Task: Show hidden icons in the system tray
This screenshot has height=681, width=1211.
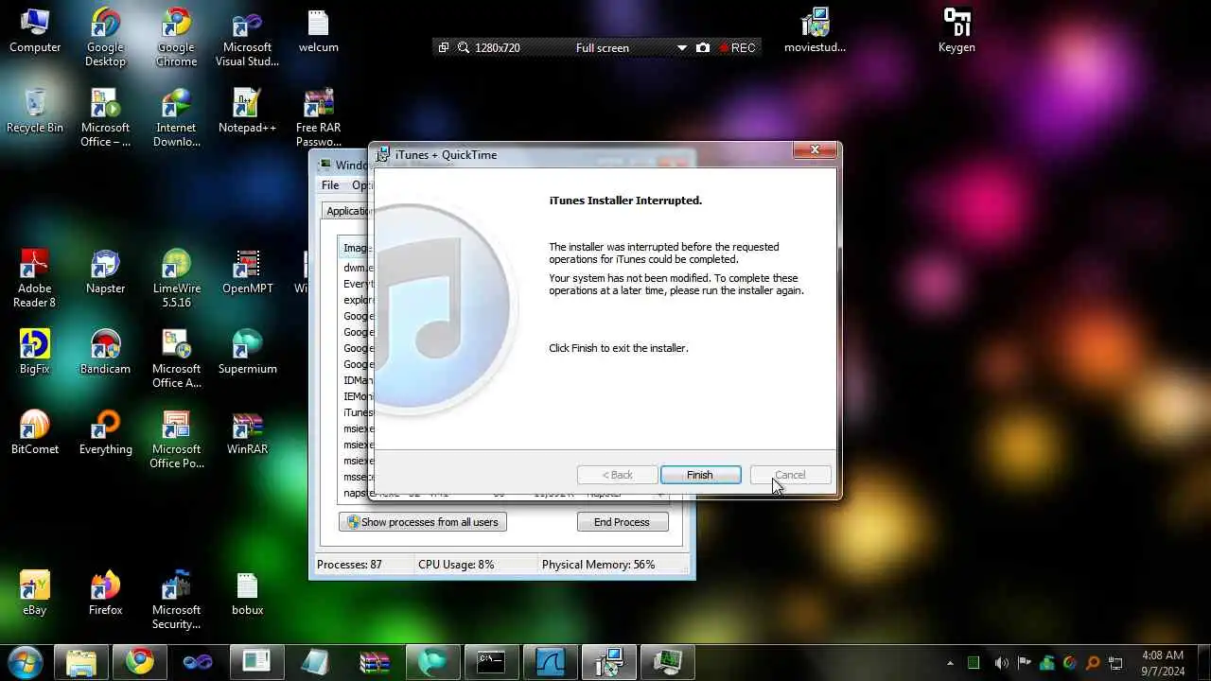Action: [950, 663]
